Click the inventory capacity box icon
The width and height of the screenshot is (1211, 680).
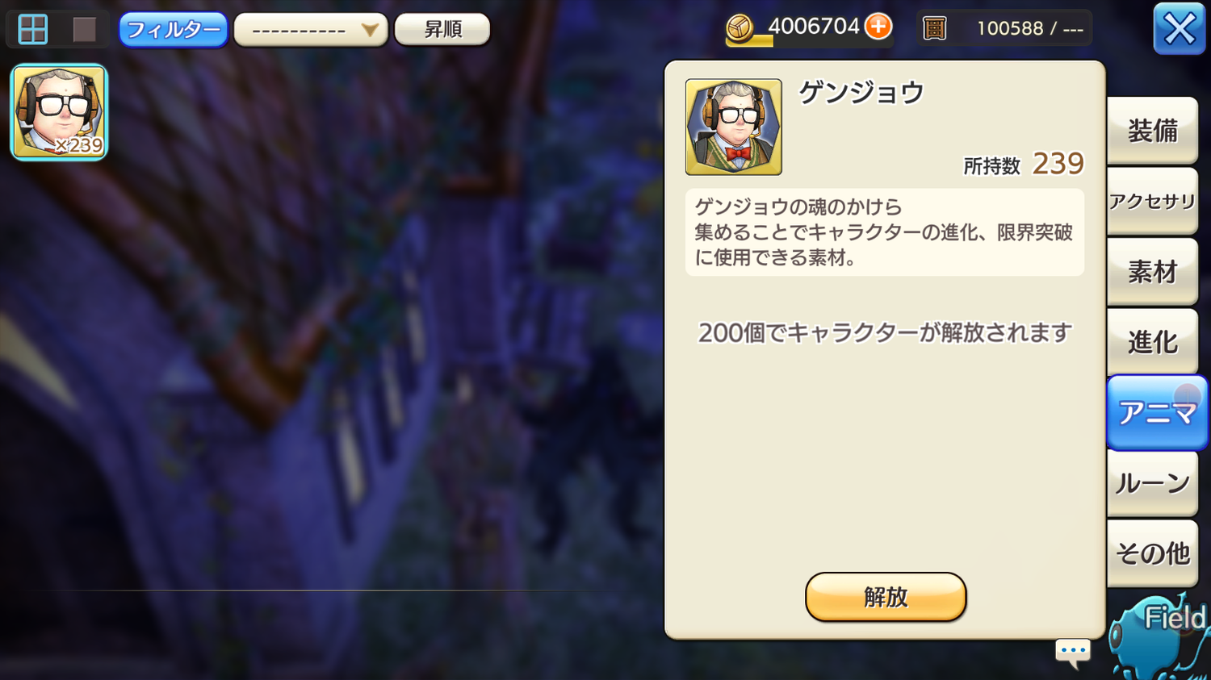[934, 29]
